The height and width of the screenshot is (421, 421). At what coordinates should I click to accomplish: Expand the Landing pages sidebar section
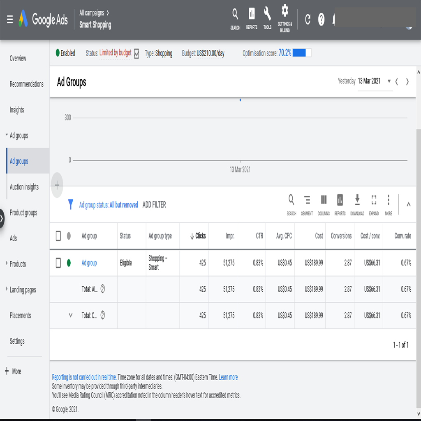[7, 289]
